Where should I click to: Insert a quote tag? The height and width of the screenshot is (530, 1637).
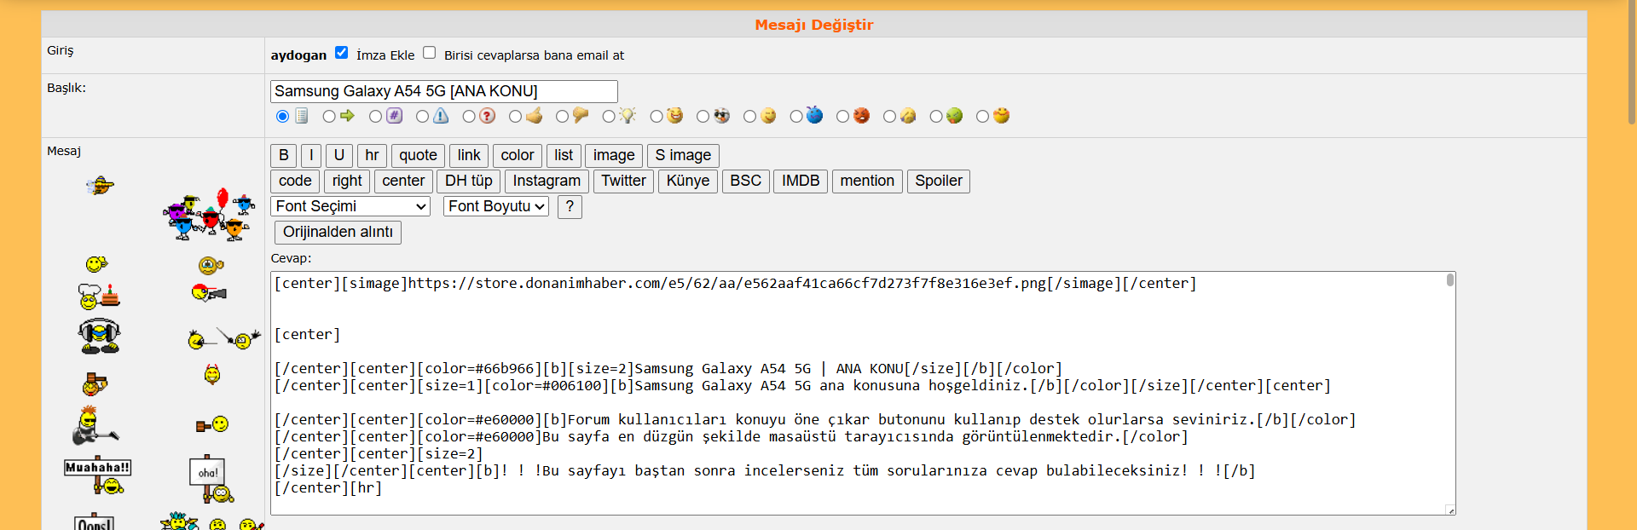[x=418, y=155]
